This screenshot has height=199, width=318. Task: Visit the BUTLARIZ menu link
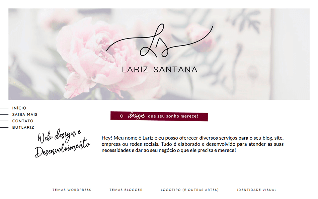click(23, 128)
